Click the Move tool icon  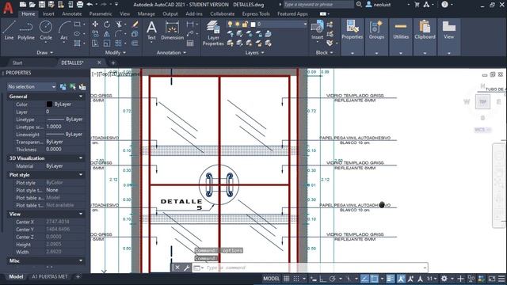95,25
